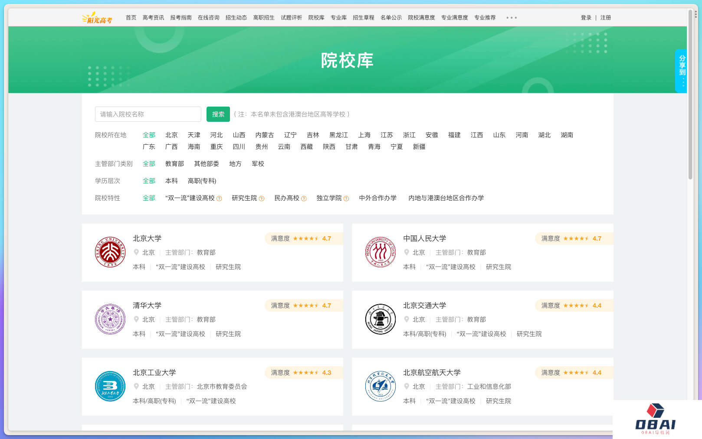Select 其他部委 department filter
The image size is (702, 439).
[x=207, y=164]
